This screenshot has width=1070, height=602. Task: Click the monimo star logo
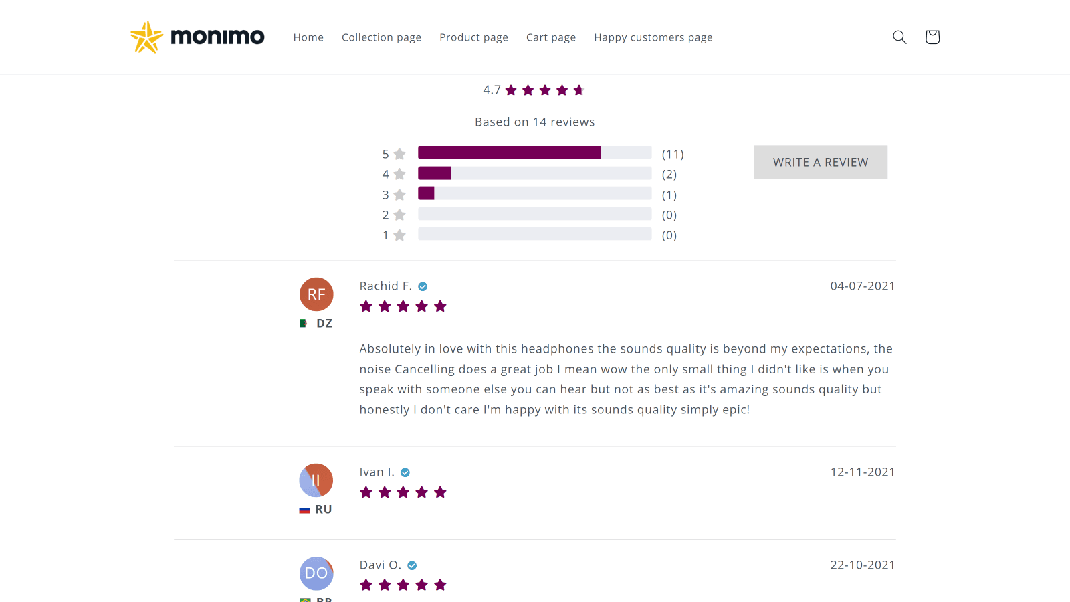146,37
